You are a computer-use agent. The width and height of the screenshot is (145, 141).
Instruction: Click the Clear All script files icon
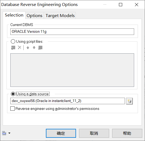(40, 48)
